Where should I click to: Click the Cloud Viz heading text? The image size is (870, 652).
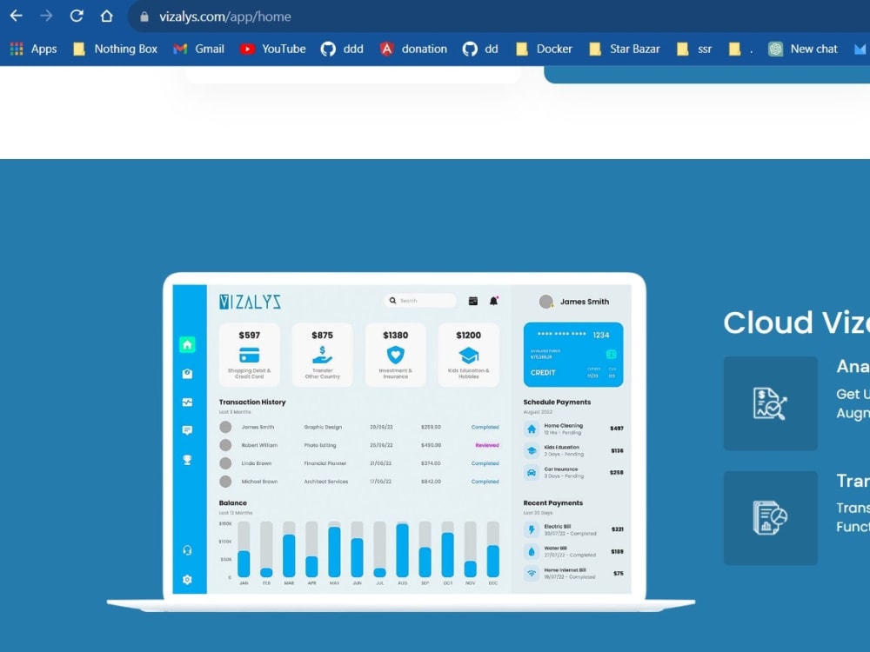point(796,323)
